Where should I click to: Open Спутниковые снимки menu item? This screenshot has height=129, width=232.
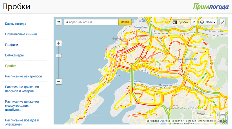coord(21,34)
